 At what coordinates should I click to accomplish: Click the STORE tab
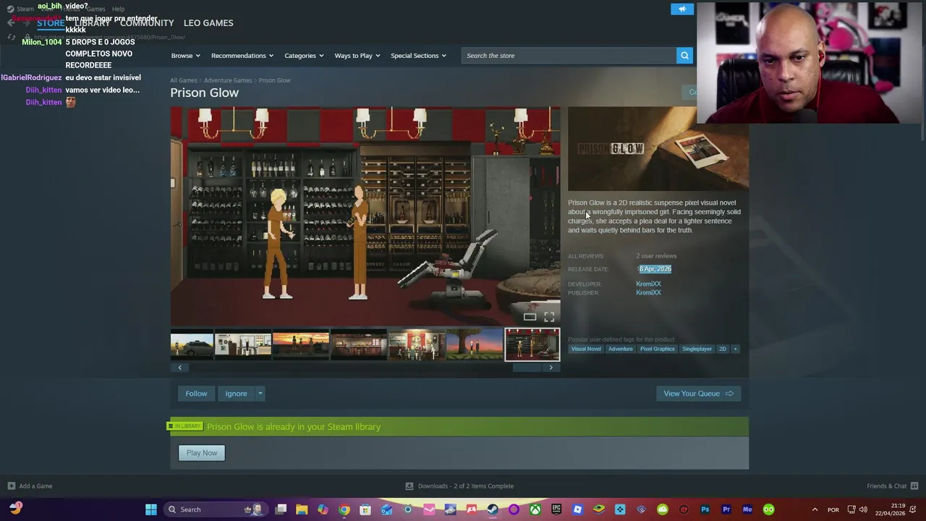[51, 23]
